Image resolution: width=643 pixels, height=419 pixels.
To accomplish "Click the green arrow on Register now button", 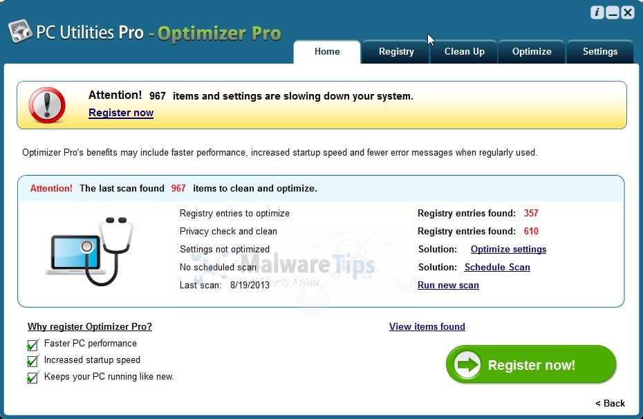I will [x=467, y=364].
